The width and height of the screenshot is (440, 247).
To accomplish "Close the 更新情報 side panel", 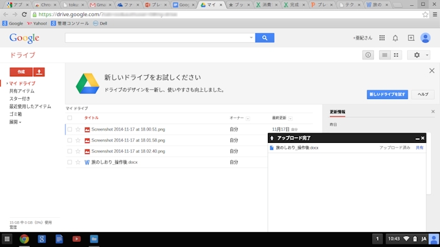I will click(433, 112).
